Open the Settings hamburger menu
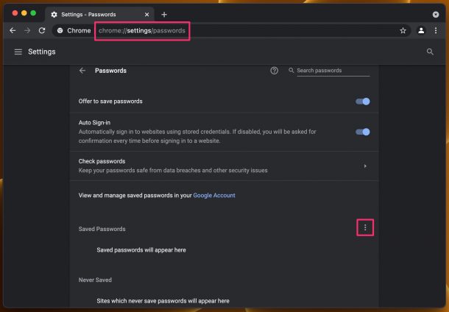 (18, 52)
